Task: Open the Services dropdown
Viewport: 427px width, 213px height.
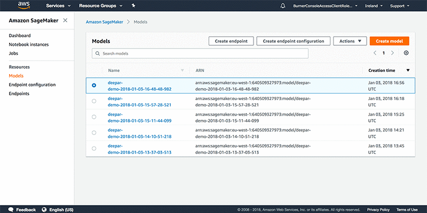Action: point(58,6)
